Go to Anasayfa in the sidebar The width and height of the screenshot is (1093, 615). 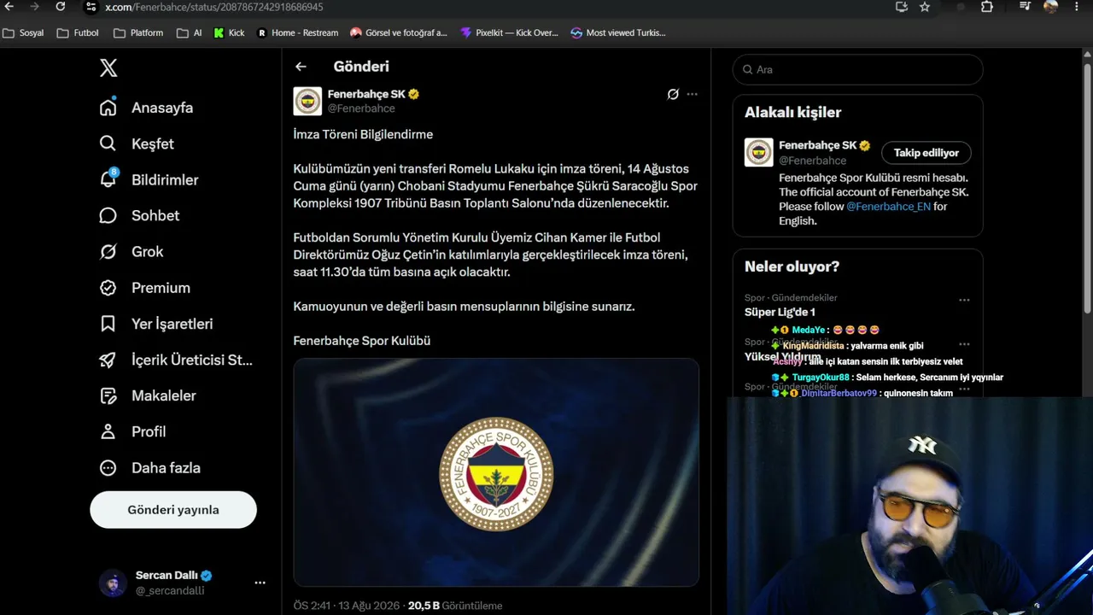(162, 108)
